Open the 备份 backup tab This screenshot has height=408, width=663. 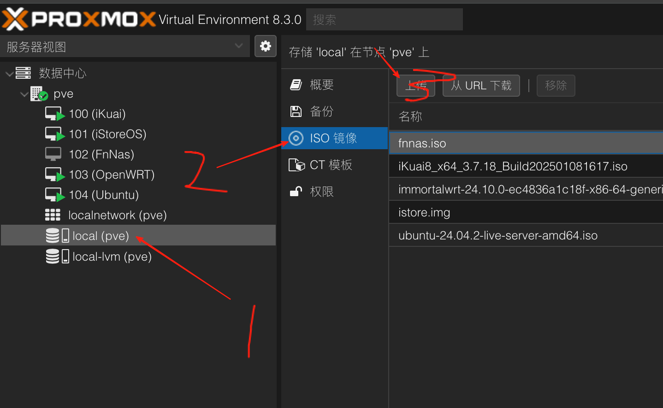(x=334, y=111)
